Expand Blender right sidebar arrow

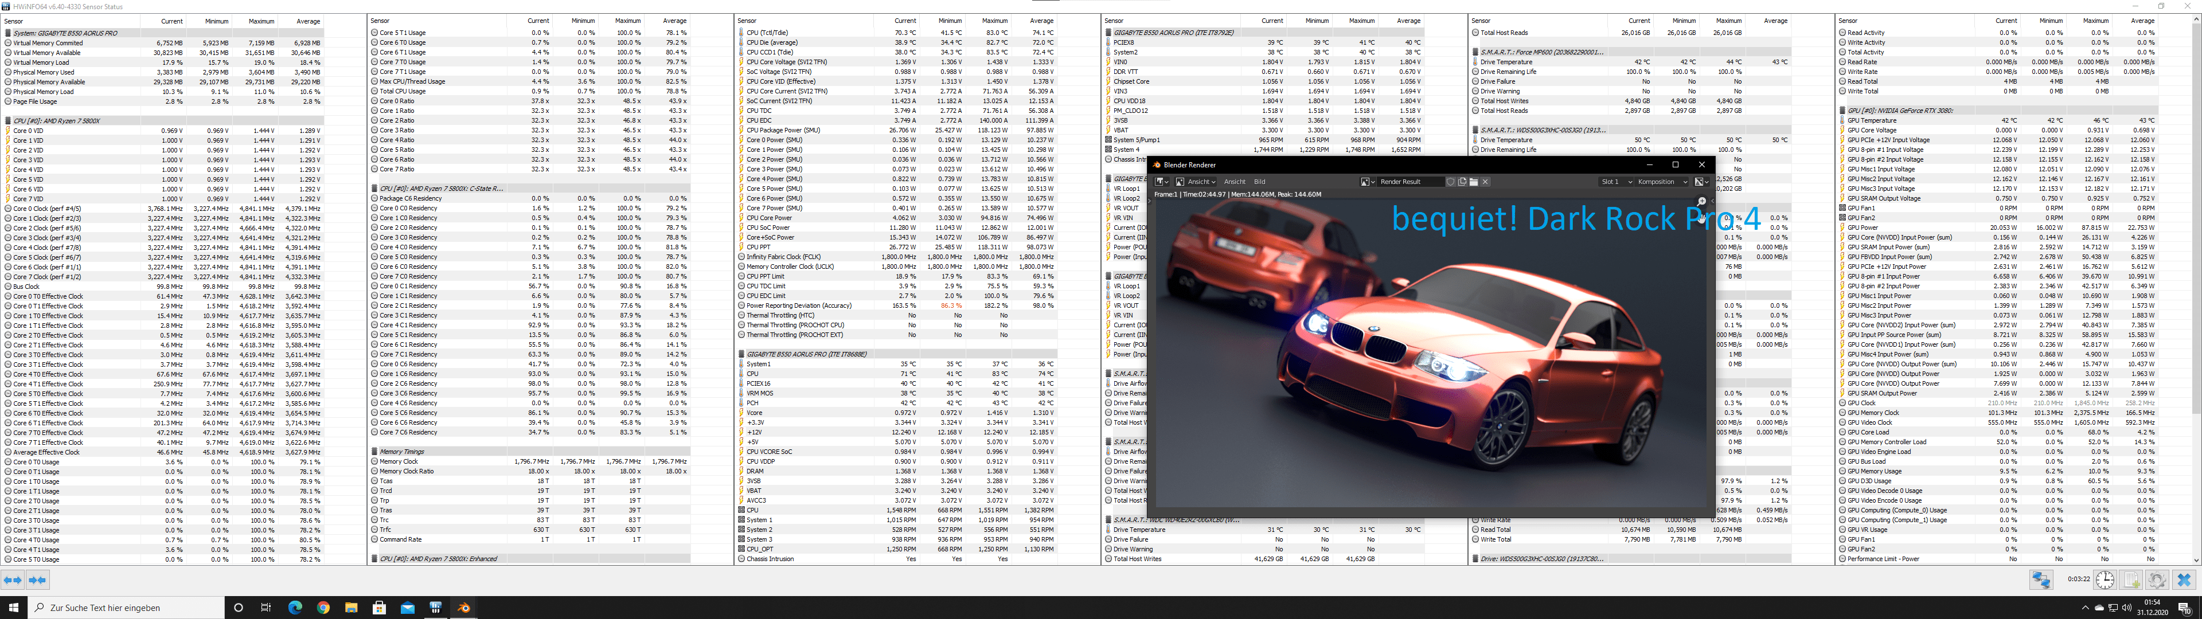click(x=1713, y=201)
